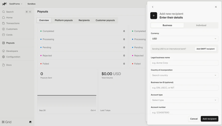Image resolution: width=222 pixels, height=126 pixels.
Task: Open the SaaSFrame workspace dropdown
Action: pyautogui.click(x=16, y=4)
